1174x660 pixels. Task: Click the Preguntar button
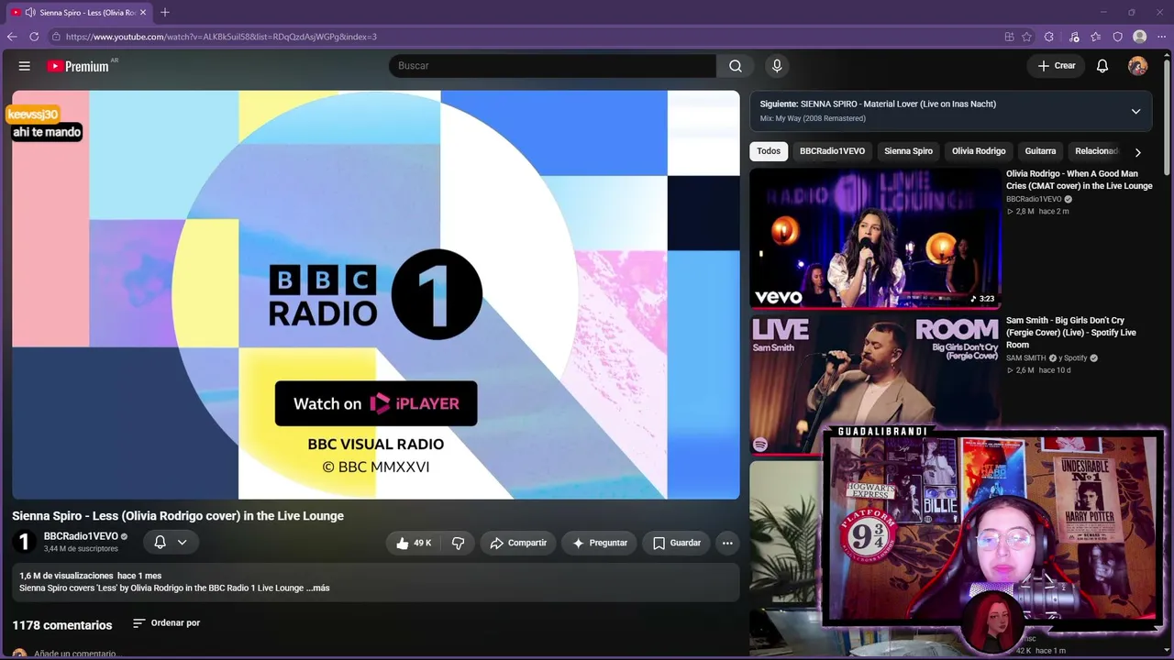click(x=600, y=543)
